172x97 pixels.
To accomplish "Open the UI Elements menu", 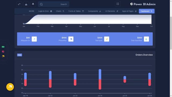I will (112, 11).
